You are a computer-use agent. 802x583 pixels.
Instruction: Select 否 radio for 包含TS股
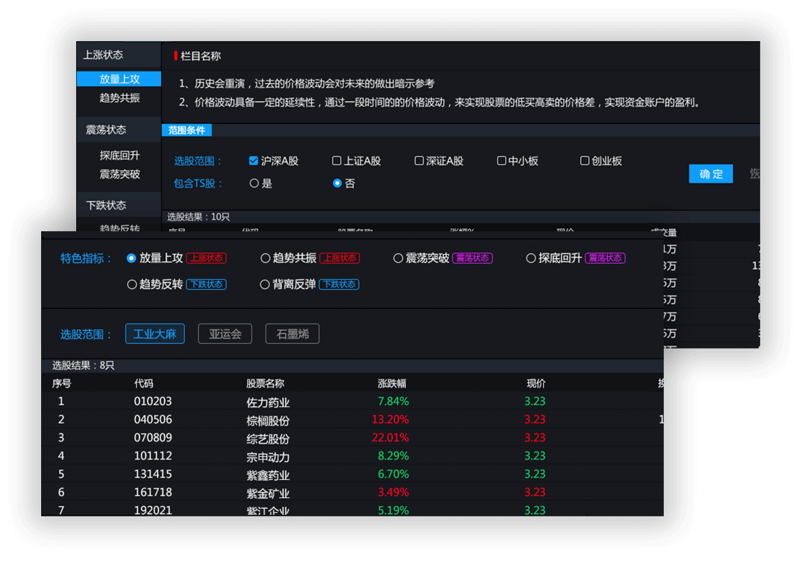(338, 183)
